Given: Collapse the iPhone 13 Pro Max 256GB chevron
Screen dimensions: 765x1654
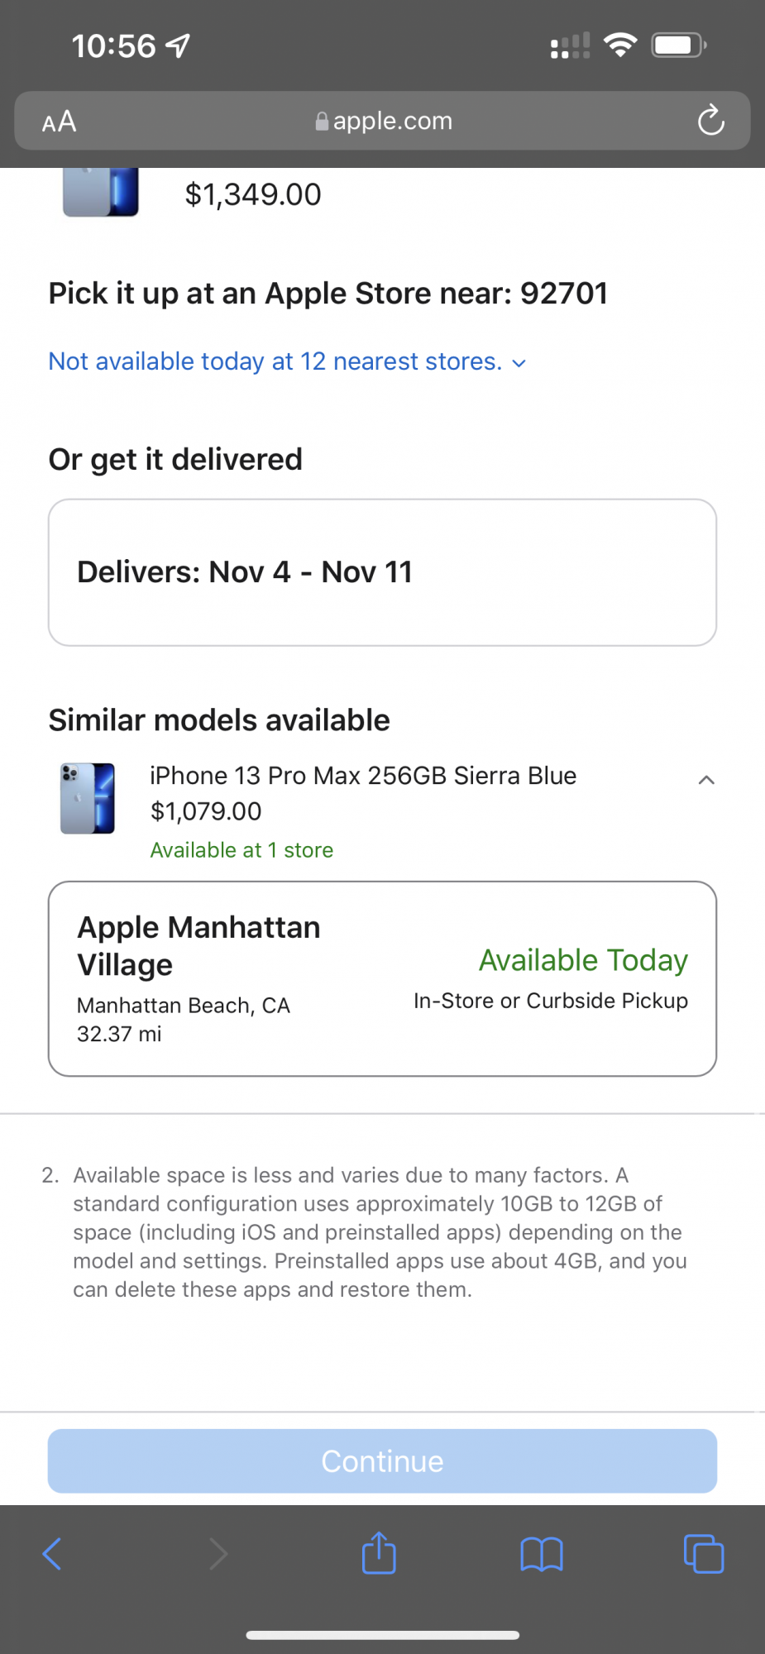Looking at the screenshot, I should point(706,780).
